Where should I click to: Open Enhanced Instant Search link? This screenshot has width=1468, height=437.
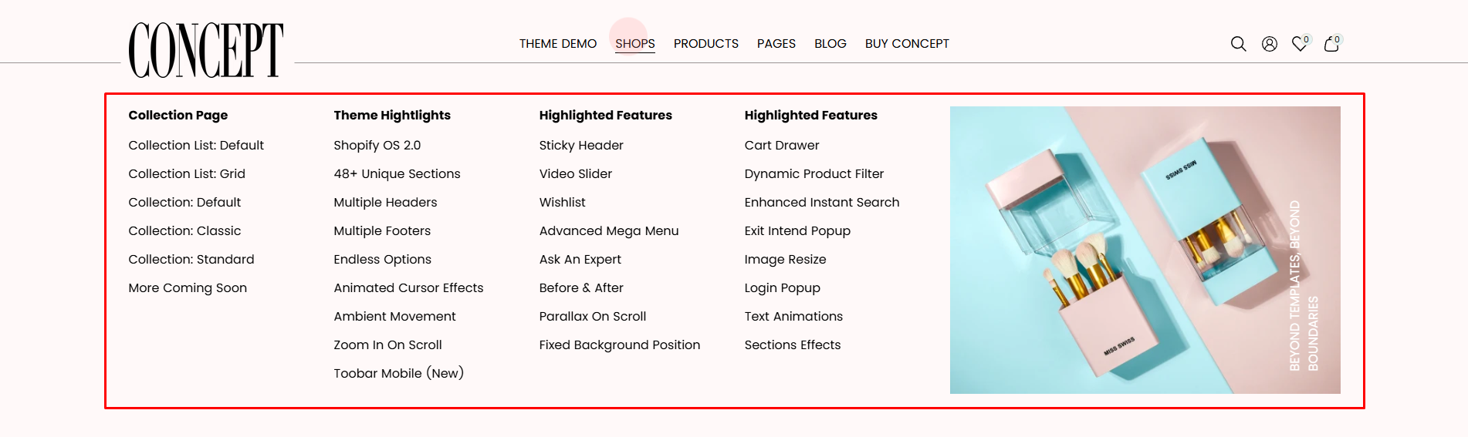pyautogui.click(x=822, y=203)
